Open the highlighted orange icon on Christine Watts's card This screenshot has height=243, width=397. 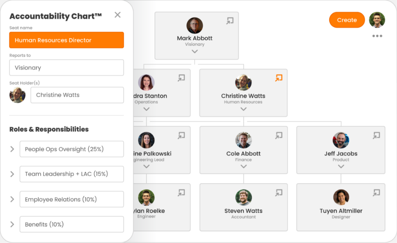[x=279, y=78]
